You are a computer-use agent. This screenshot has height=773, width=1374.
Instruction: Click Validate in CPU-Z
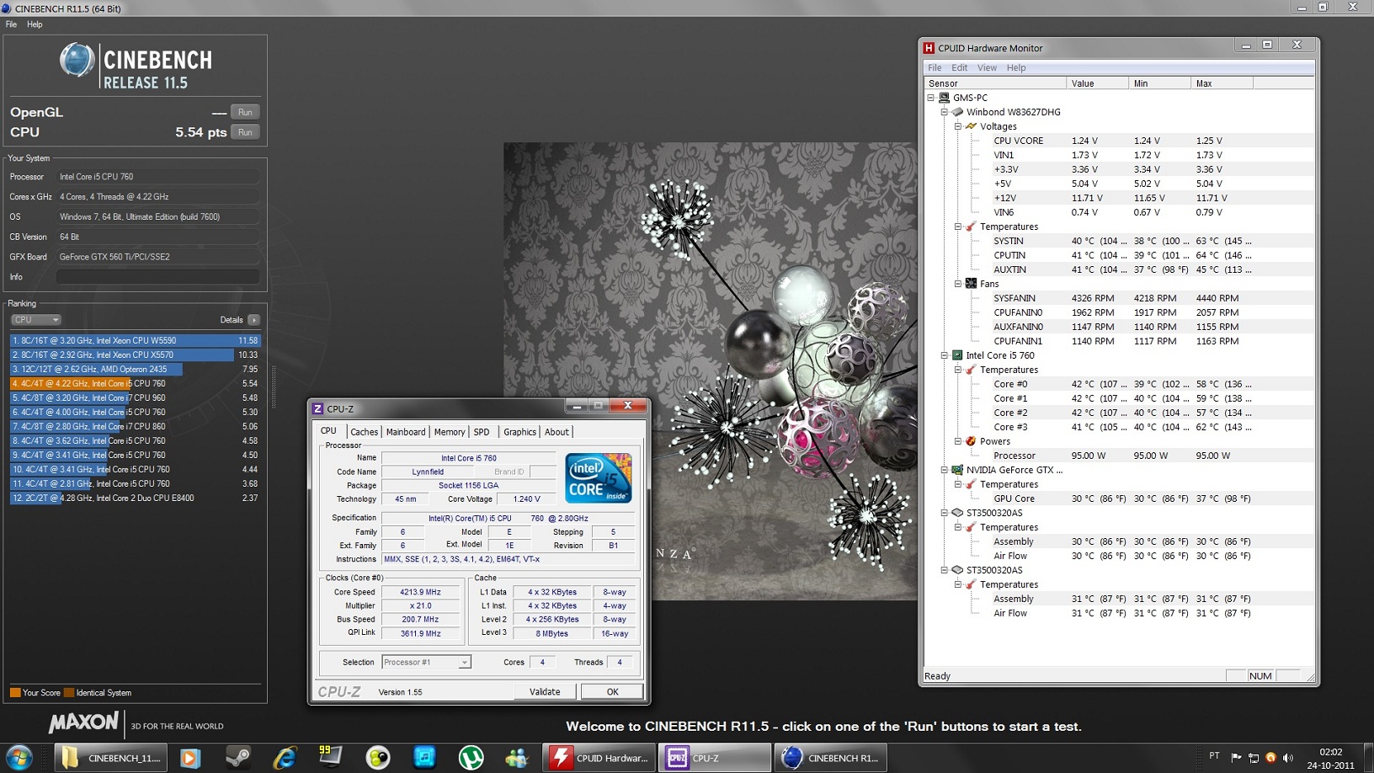coord(545,690)
